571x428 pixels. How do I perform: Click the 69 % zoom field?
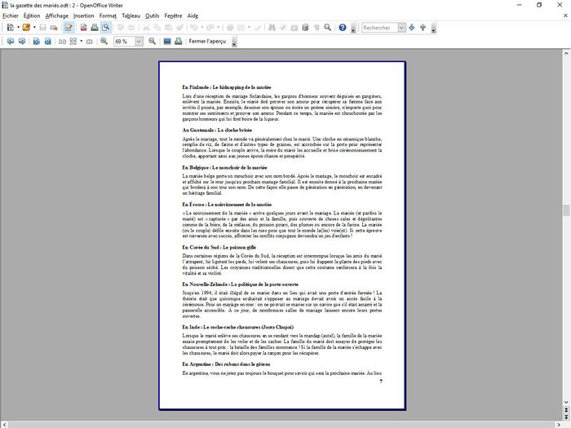tap(124, 42)
